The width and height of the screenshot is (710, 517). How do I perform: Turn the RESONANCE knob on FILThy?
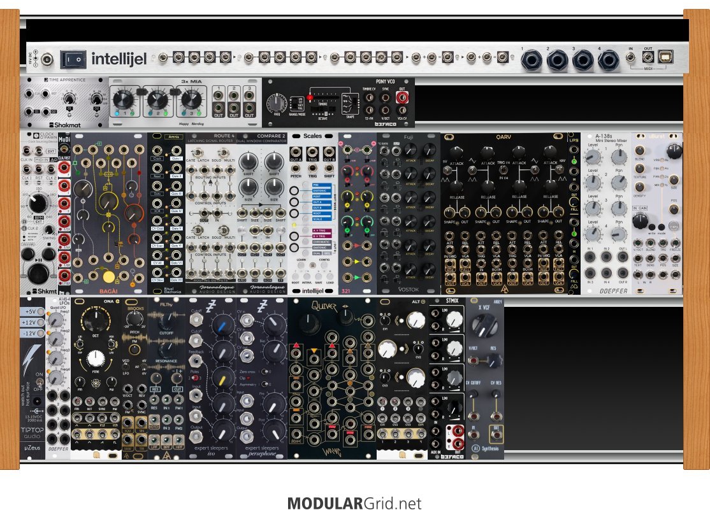pos(166,350)
